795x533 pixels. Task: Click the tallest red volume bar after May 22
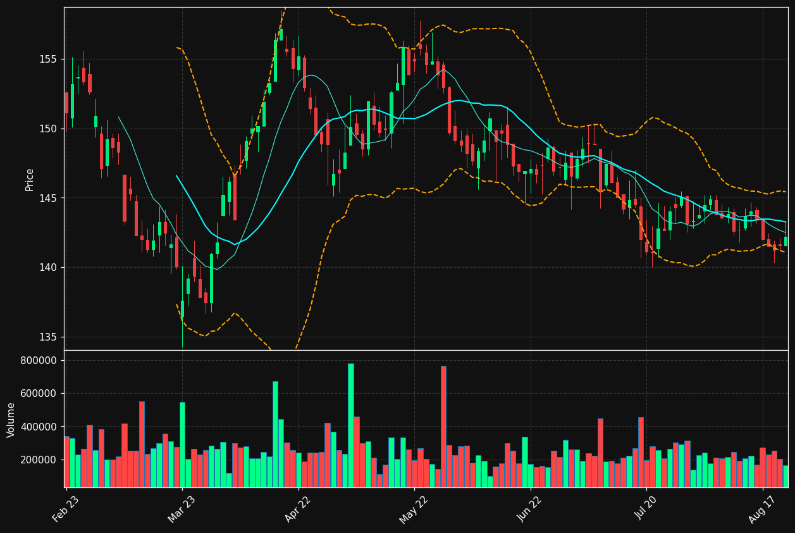click(x=443, y=427)
